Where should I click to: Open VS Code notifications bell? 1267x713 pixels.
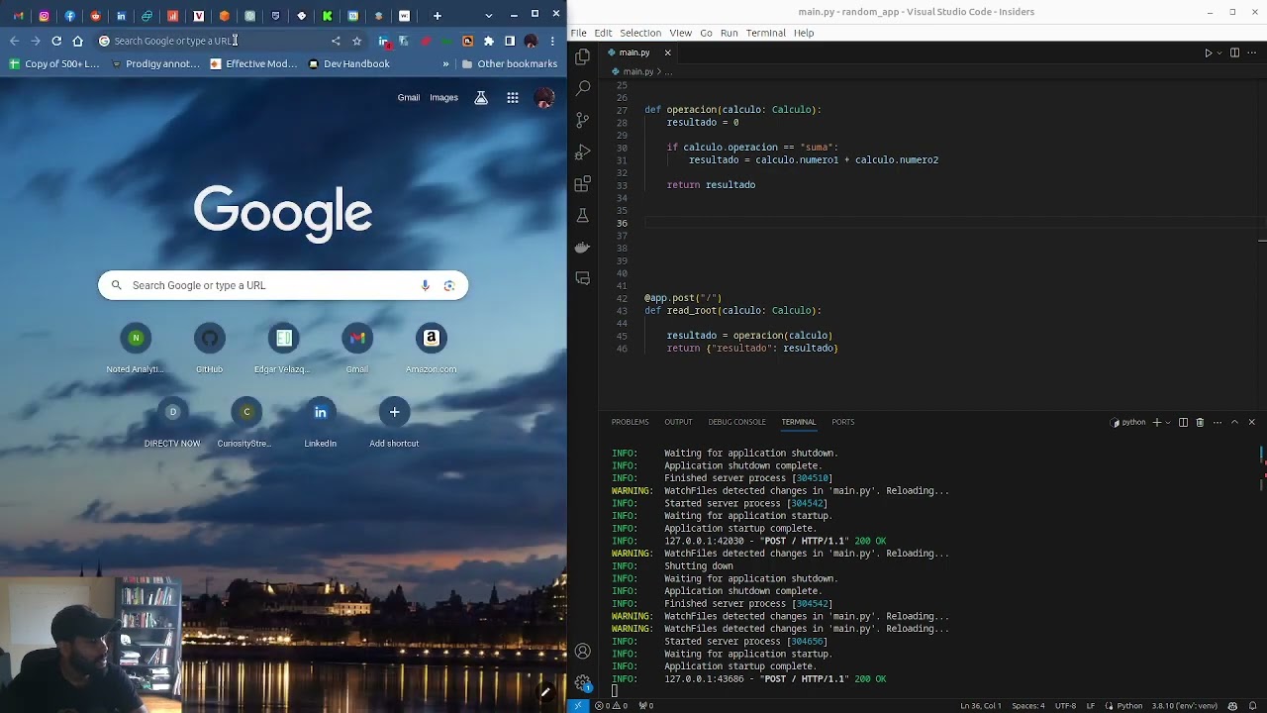pos(1252,706)
